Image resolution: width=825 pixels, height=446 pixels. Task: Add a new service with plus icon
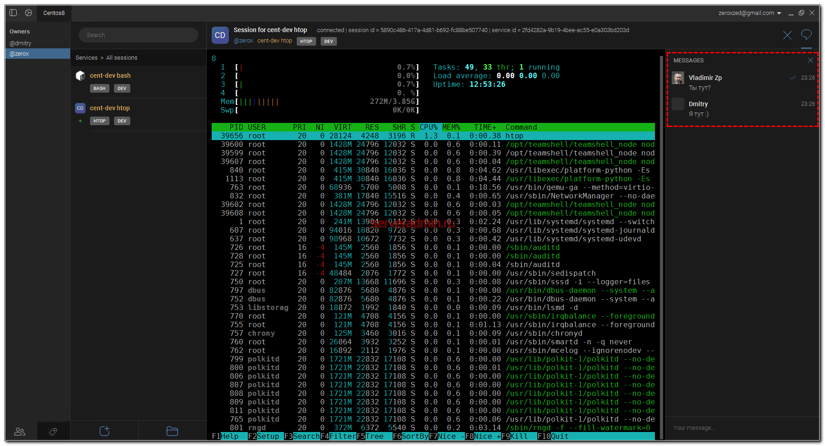pos(104,431)
